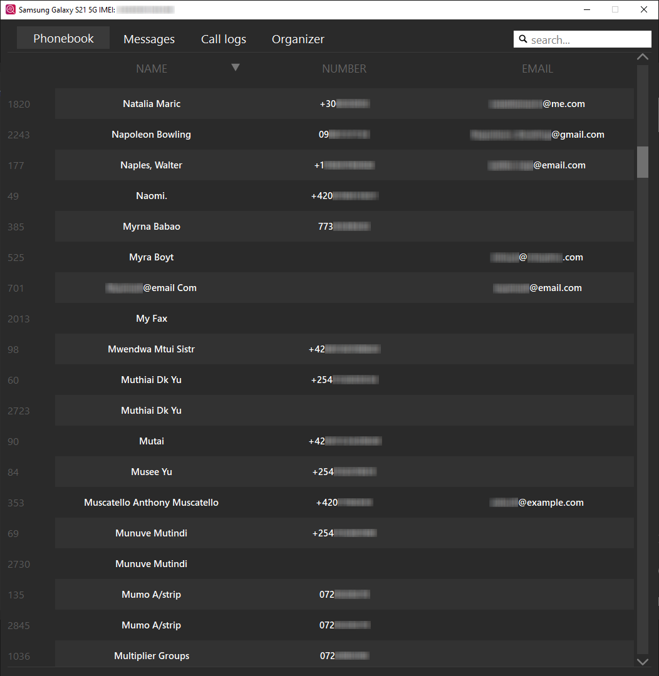Click the scrollbar up arrow
The height and width of the screenshot is (676, 659).
(642, 57)
